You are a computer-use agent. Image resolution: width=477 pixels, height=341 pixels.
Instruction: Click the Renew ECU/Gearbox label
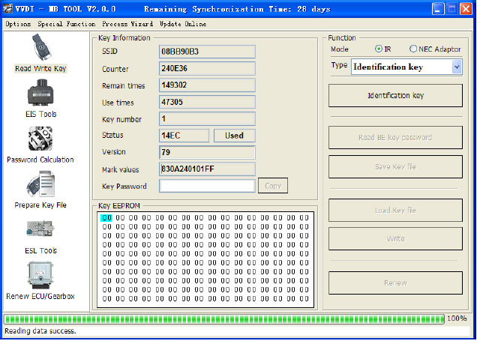point(40,296)
